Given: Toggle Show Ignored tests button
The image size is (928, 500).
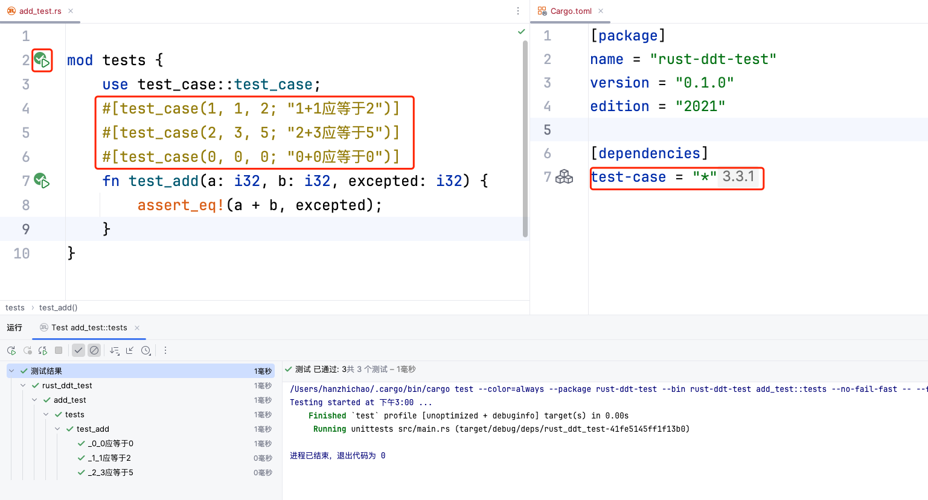Looking at the screenshot, I should (x=94, y=350).
